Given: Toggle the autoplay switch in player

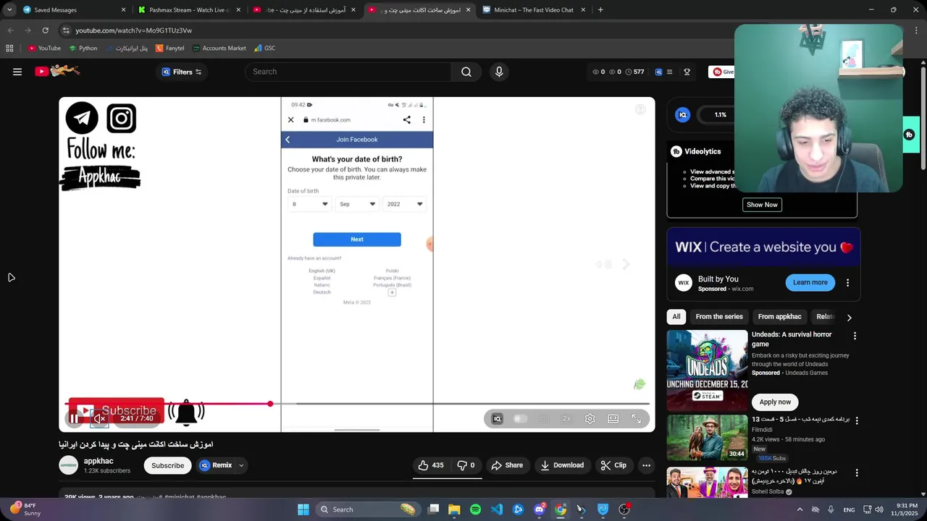Looking at the screenshot, I should click(x=520, y=418).
